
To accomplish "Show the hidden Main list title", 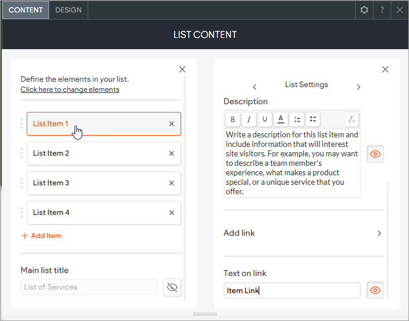I will pos(172,287).
